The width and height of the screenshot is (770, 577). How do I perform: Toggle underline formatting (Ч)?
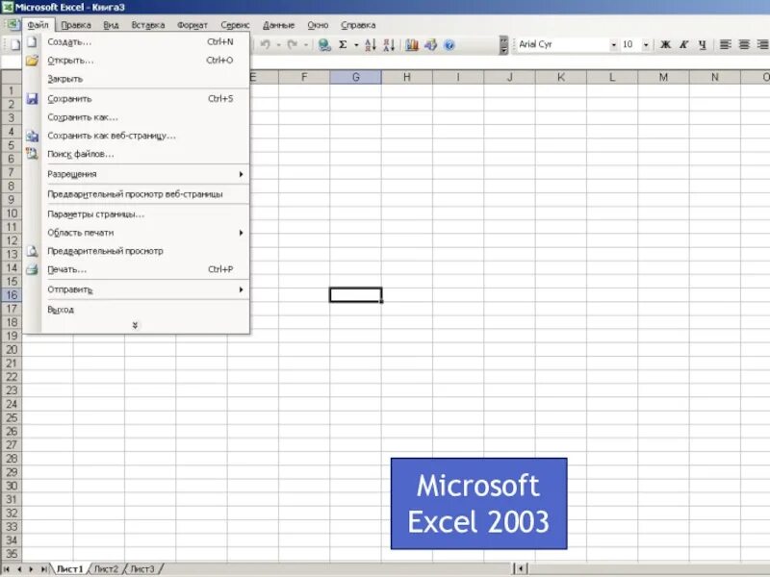point(702,45)
